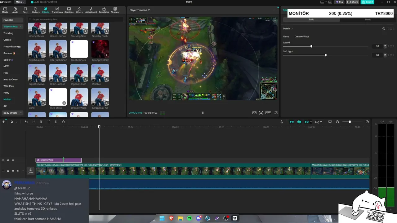
Task: Mute the main video track audio
Action: pos(18,171)
